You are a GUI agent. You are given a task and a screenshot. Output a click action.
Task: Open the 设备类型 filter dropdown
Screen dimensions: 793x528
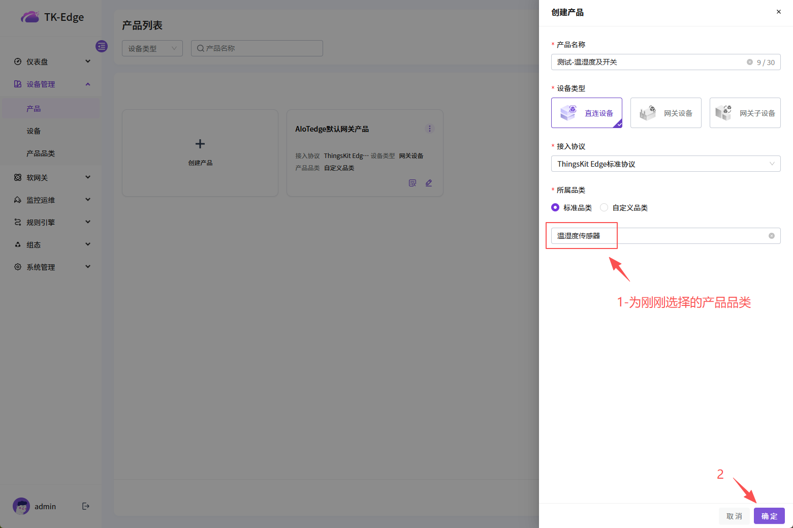click(152, 48)
